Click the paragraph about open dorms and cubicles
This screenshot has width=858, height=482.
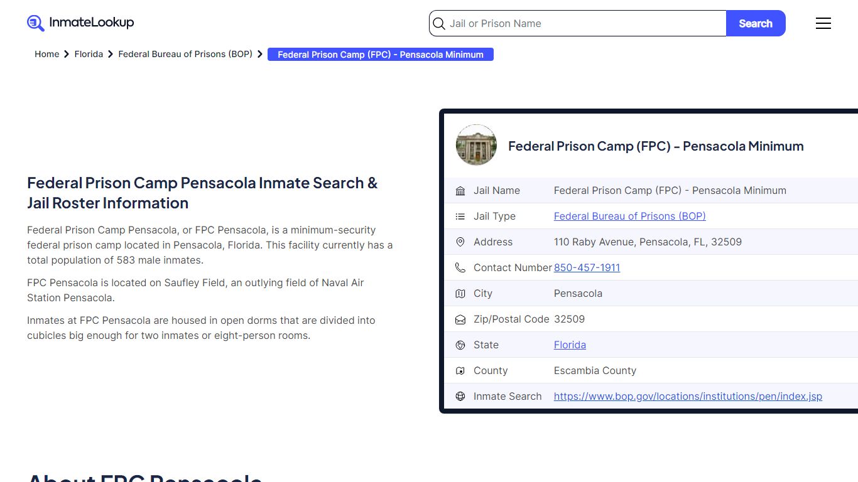201,328
